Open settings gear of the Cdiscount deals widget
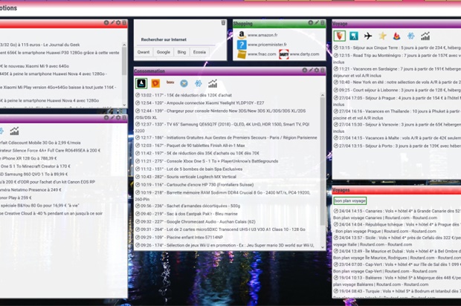Viewport: 461px width, 306px height. pyautogui.click(x=118, y=117)
